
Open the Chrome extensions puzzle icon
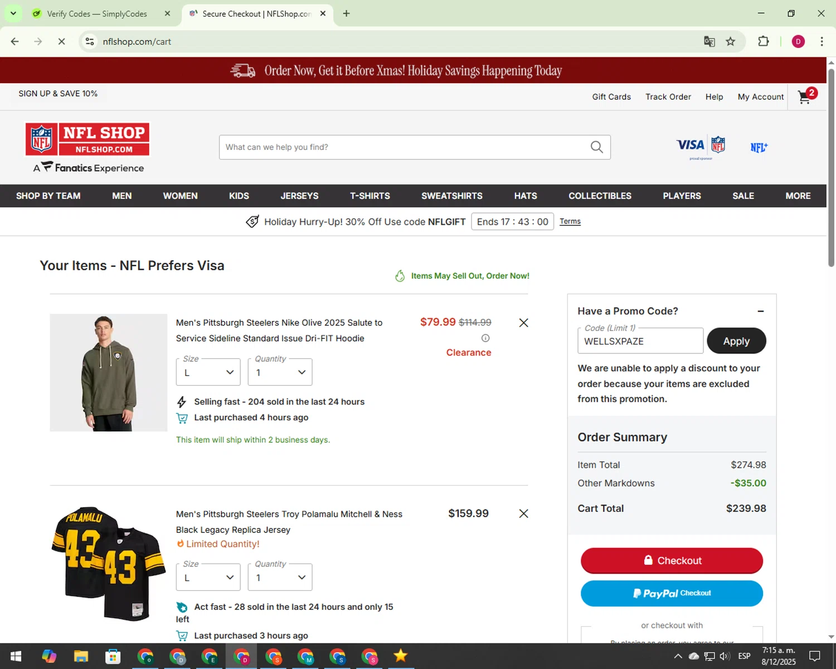(x=764, y=41)
